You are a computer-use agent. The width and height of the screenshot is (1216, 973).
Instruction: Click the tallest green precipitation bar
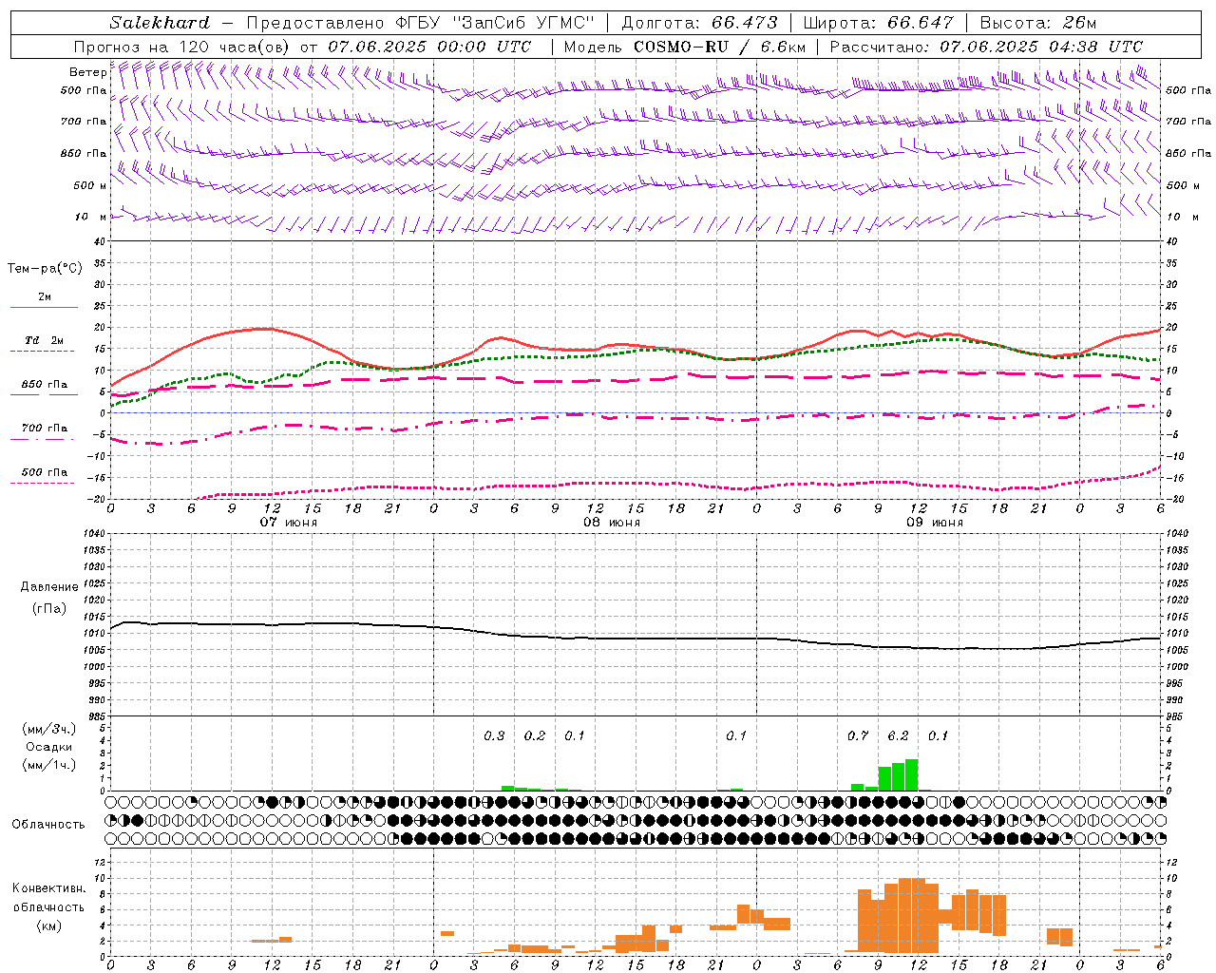coord(912,774)
